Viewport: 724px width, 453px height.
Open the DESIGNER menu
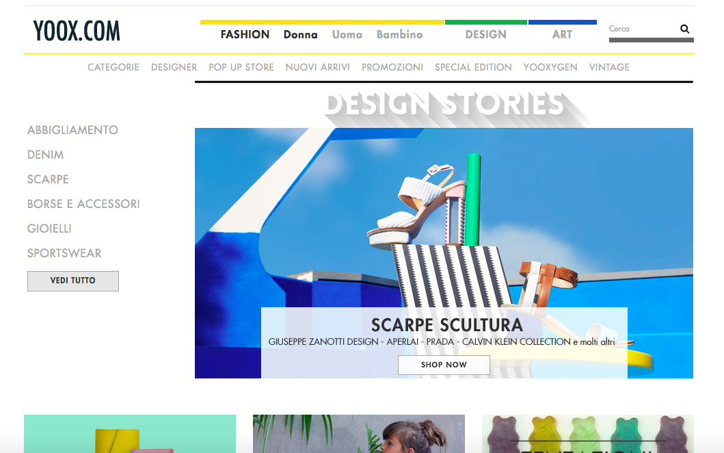coord(174,67)
